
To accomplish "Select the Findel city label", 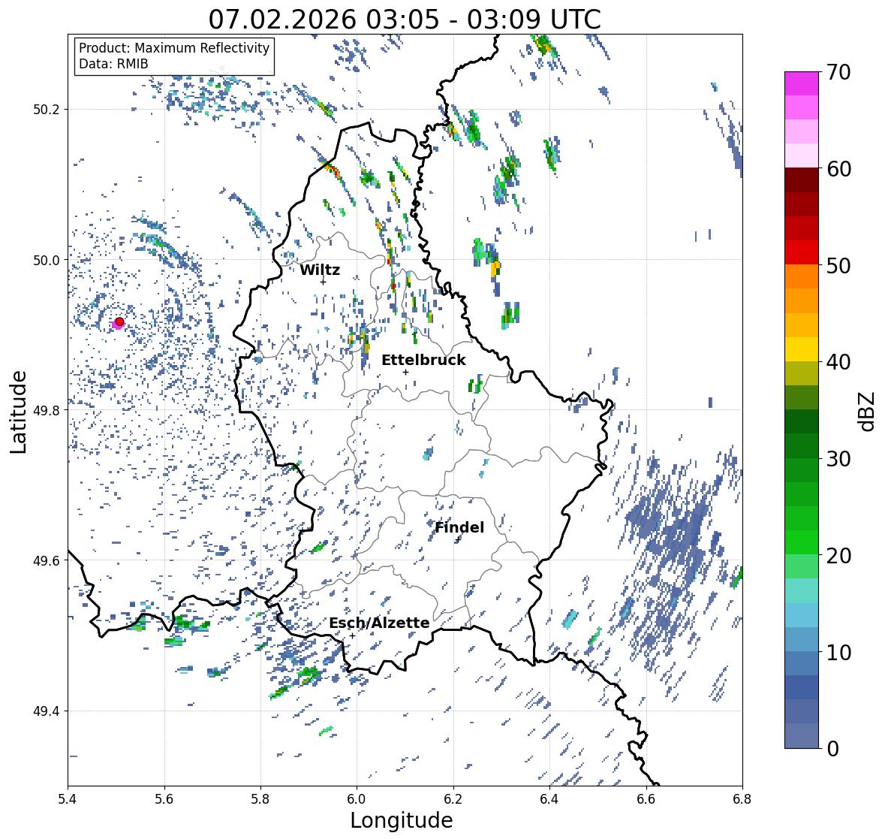I will pos(459,527).
